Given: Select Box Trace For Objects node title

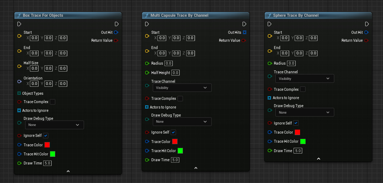Looking at the screenshot, I should coord(43,15).
